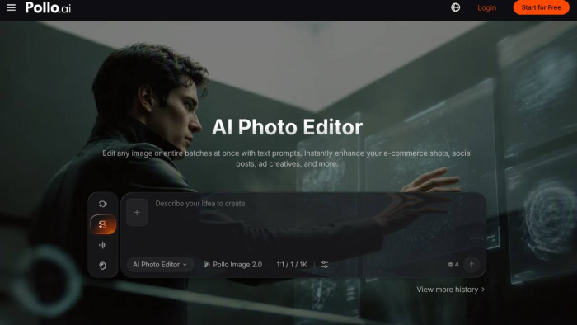577x325 pixels.
Task: Select the highlighted image editor sidebar icon
Action: [103, 224]
